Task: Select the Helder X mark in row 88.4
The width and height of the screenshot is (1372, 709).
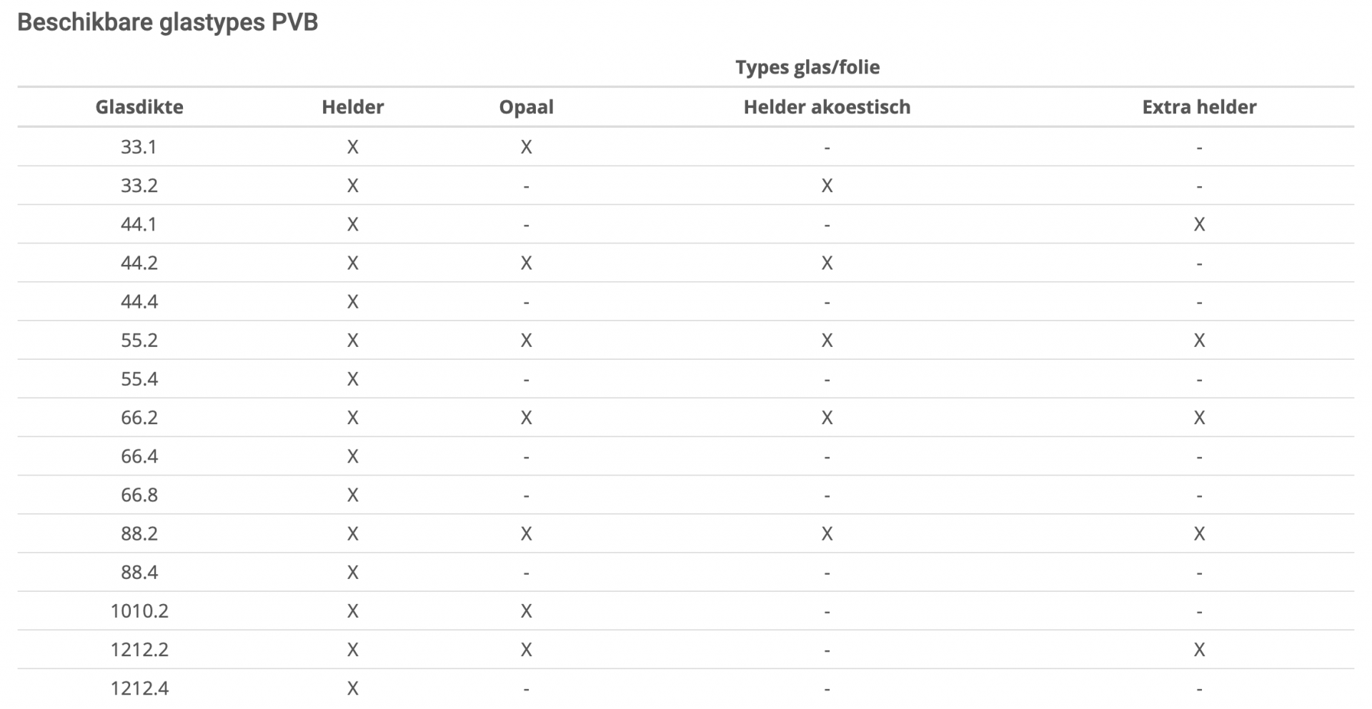Action: point(353,572)
